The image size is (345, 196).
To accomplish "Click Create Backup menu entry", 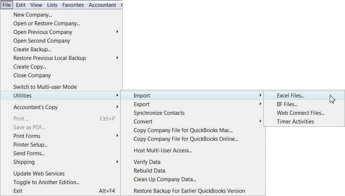I will tap(32, 49).
